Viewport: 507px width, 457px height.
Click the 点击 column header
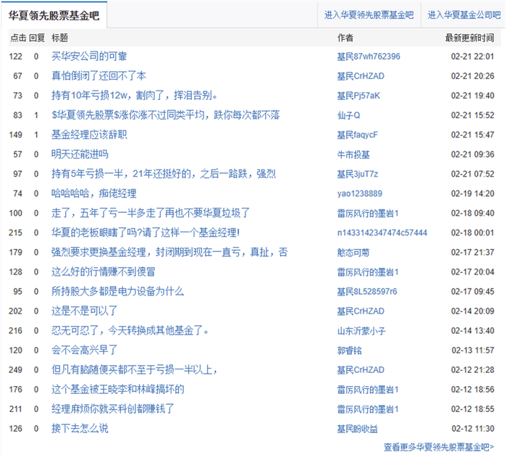pyautogui.click(x=18, y=38)
